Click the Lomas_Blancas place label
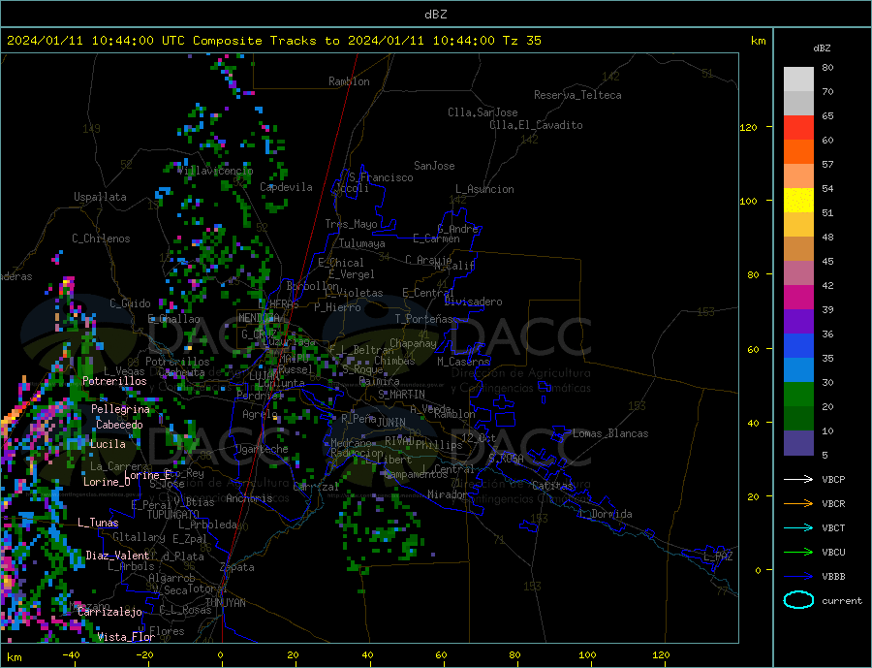 610,433
